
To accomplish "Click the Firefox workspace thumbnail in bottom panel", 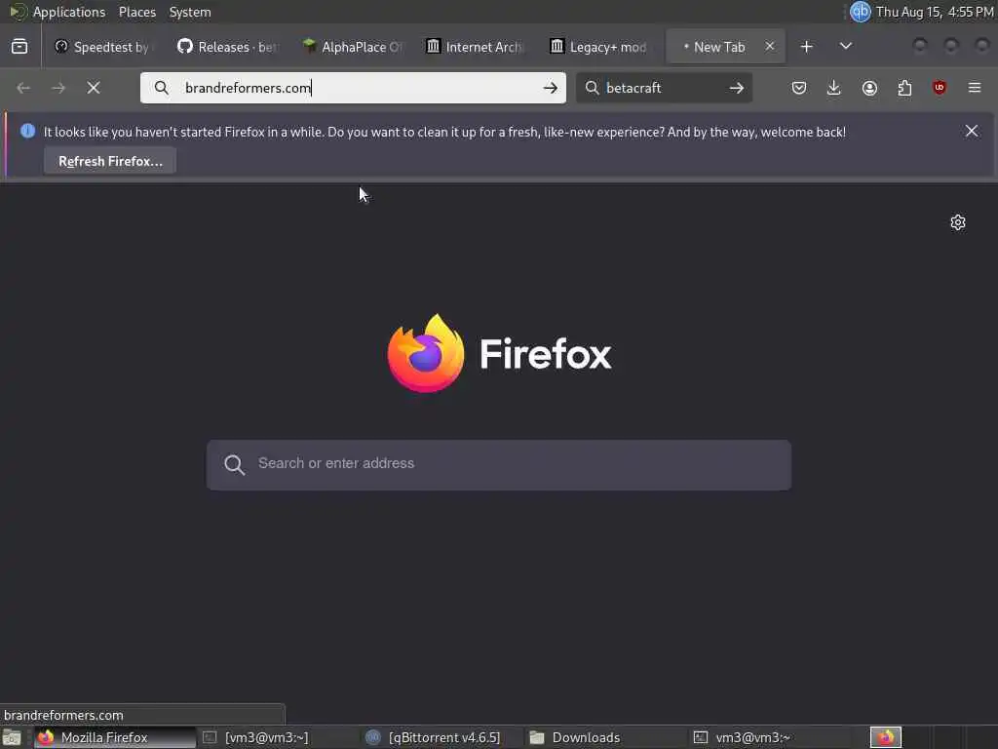I will tap(886, 737).
